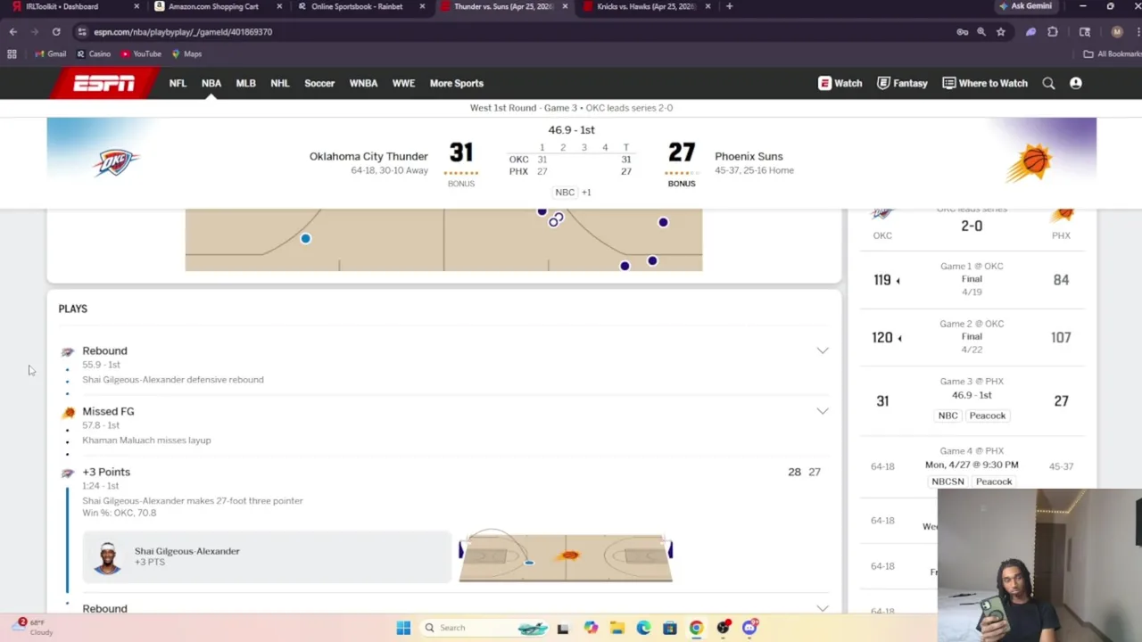Click the Peacock badge for Game 4
Image resolution: width=1142 pixels, height=642 pixels.
point(994,481)
